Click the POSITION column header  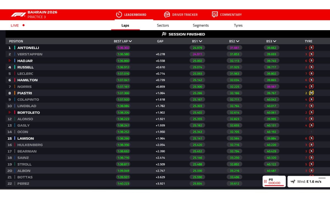click(16, 41)
